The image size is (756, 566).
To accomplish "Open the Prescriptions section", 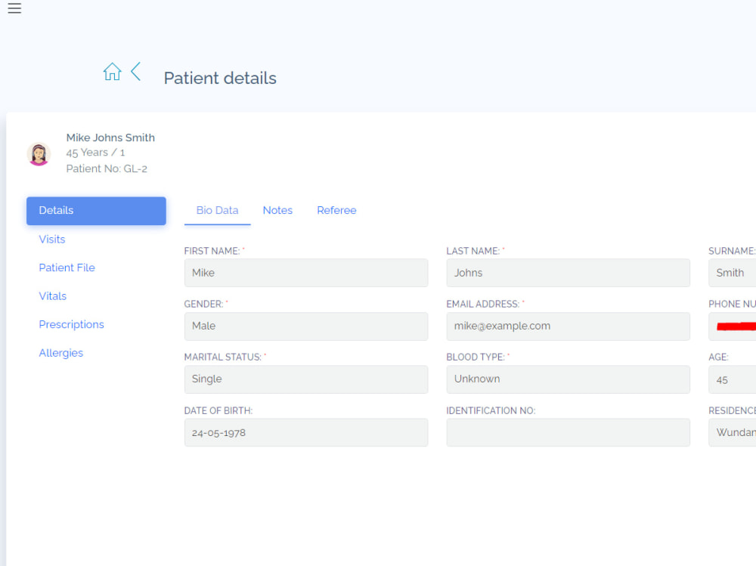I will (71, 324).
